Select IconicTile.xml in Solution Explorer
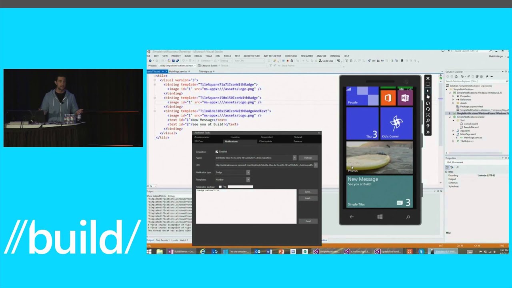The image size is (512, 288). click(470, 124)
